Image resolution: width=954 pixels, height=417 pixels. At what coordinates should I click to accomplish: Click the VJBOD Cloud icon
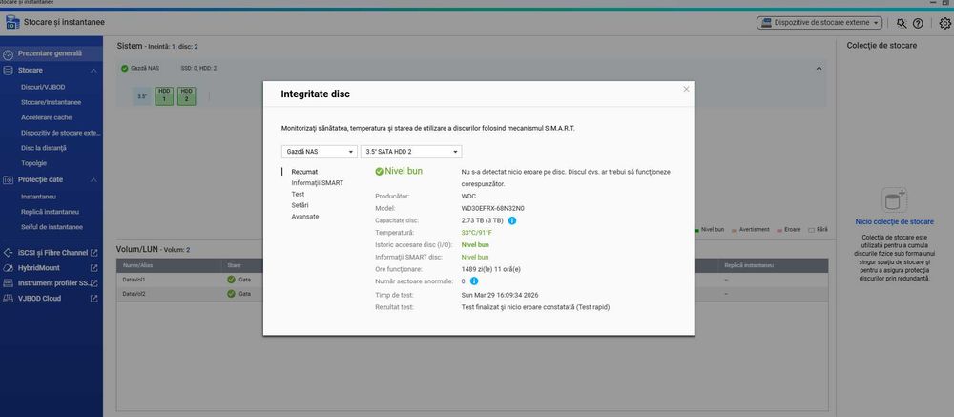coord(8,299)
